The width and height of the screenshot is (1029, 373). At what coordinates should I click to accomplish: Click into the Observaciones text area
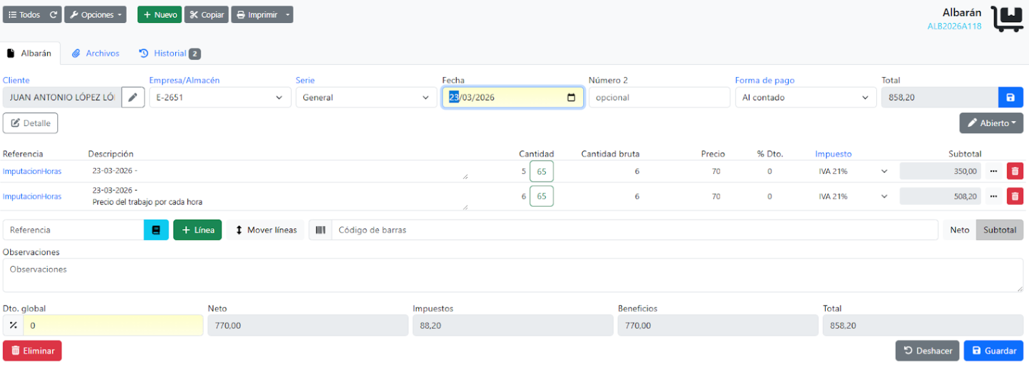513,275
